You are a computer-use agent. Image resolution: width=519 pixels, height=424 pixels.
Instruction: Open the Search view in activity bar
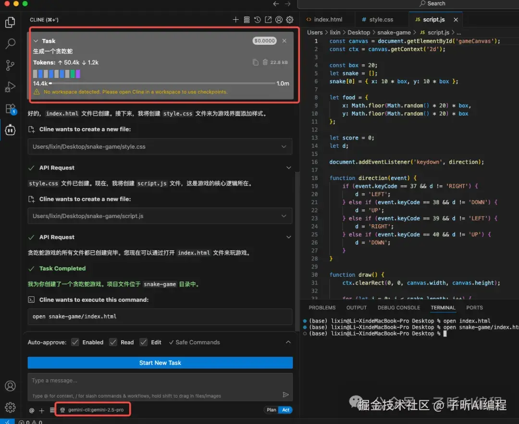pos(10,43)
